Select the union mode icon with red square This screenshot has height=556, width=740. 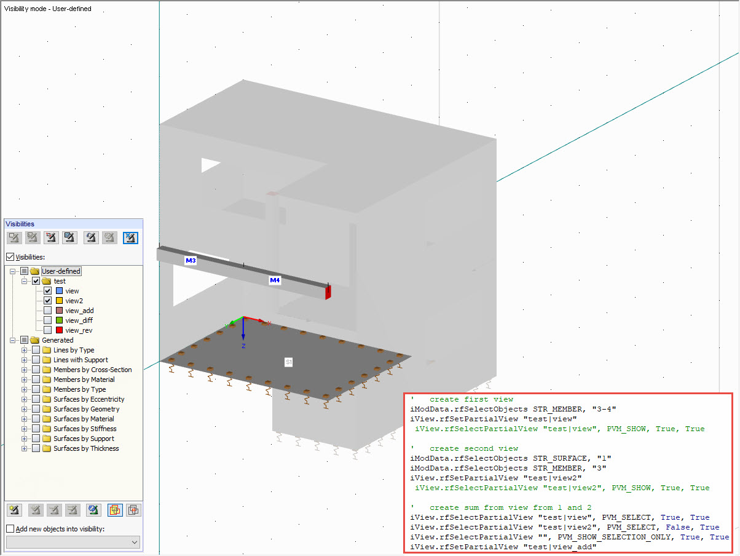134,510
